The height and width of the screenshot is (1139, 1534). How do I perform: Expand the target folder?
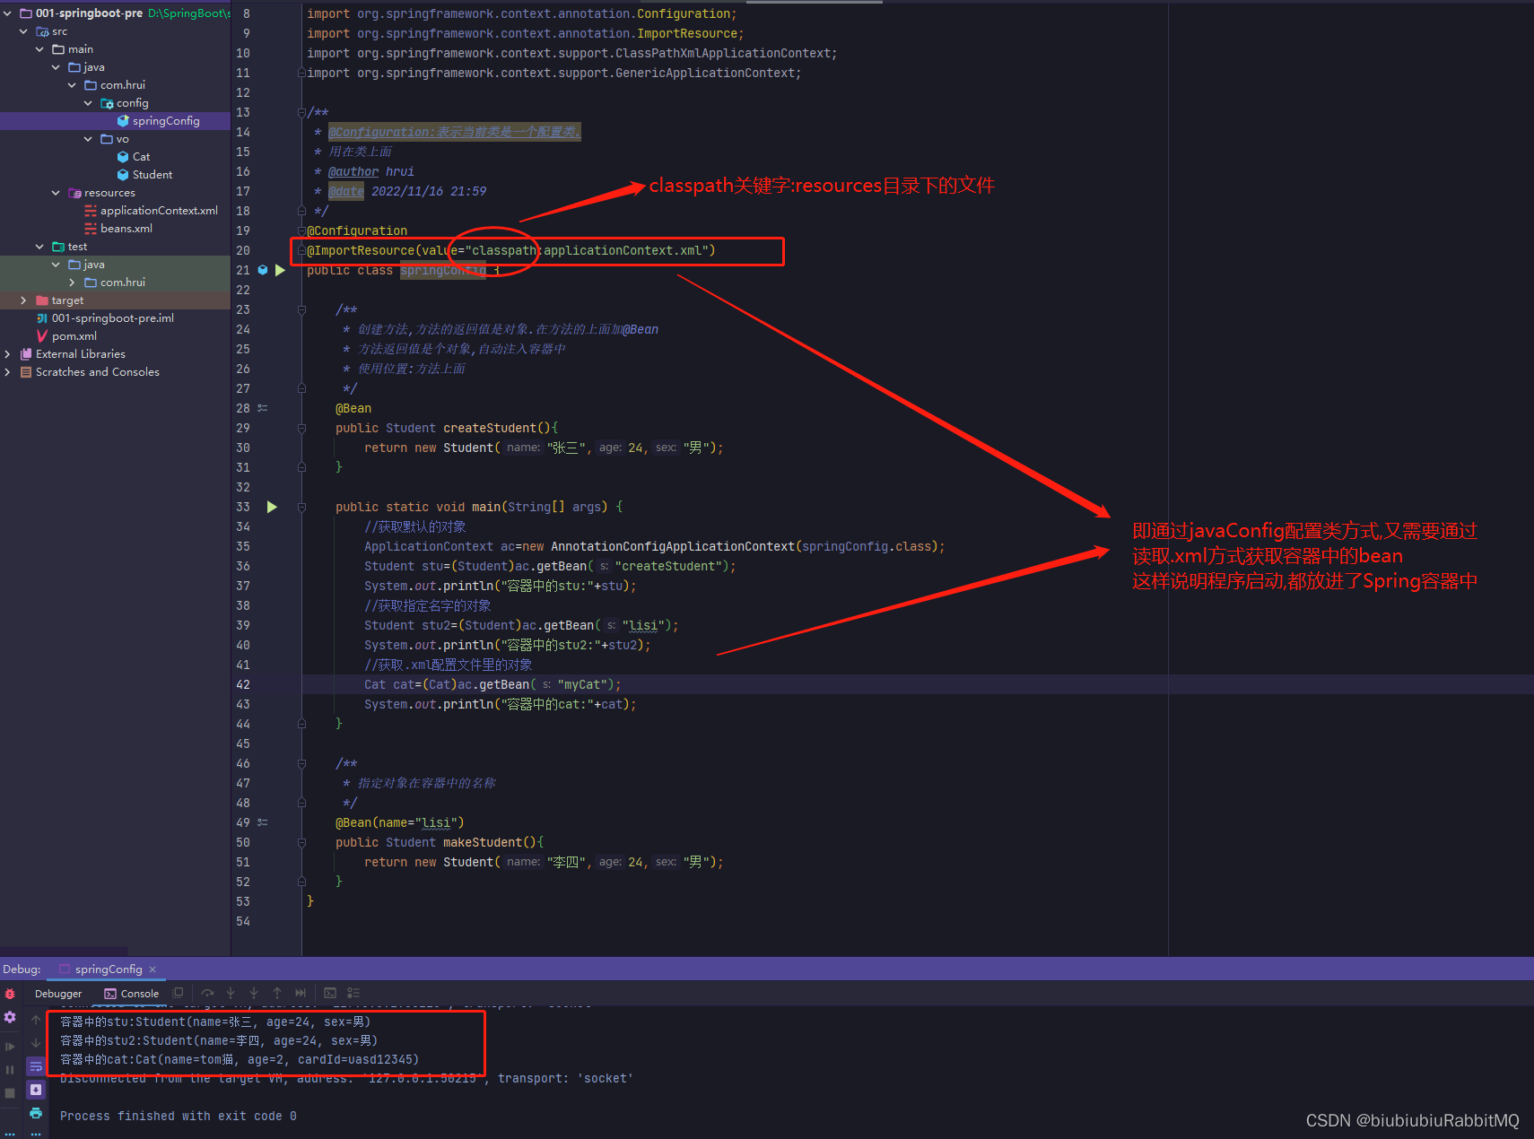click(23, 300)
